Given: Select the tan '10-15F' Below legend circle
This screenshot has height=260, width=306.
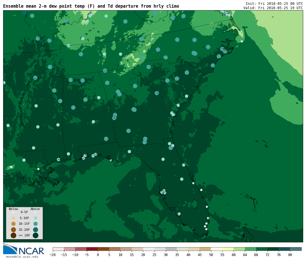Looking at the screenshot, I should 14,224.
